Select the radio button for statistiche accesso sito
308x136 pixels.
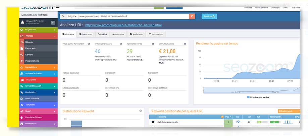click(x=153, y=122)
